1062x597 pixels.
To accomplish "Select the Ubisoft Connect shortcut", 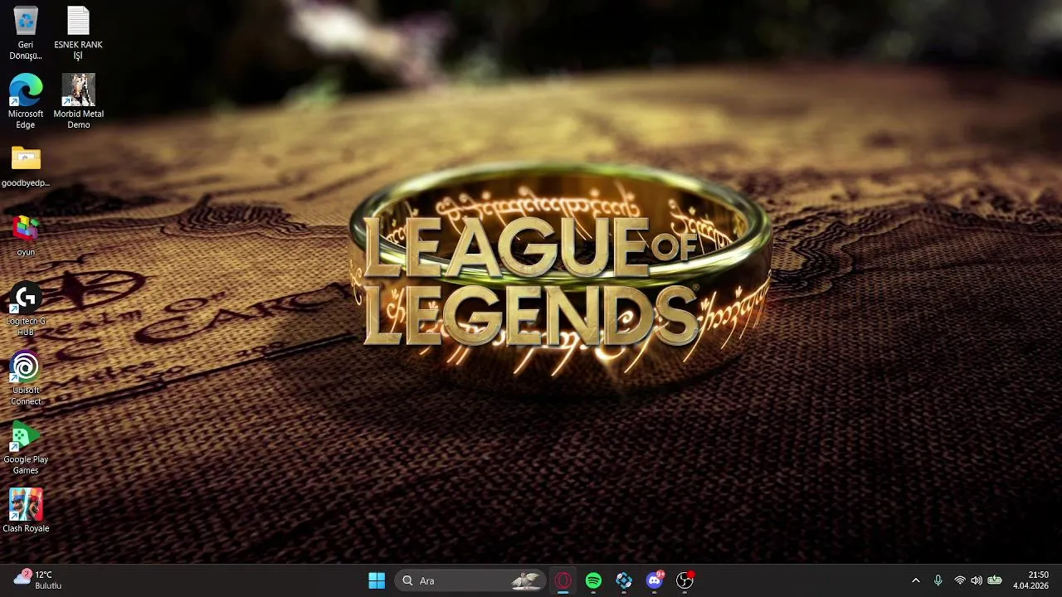I will pyautogui.click(x=26, y=379).
